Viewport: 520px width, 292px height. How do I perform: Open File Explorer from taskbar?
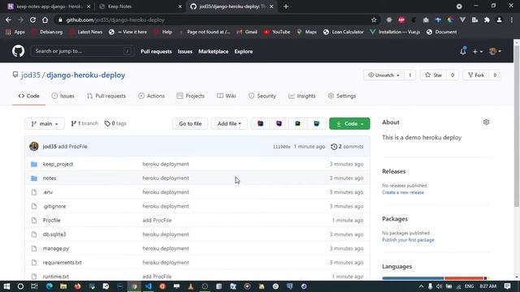(63, 286)
